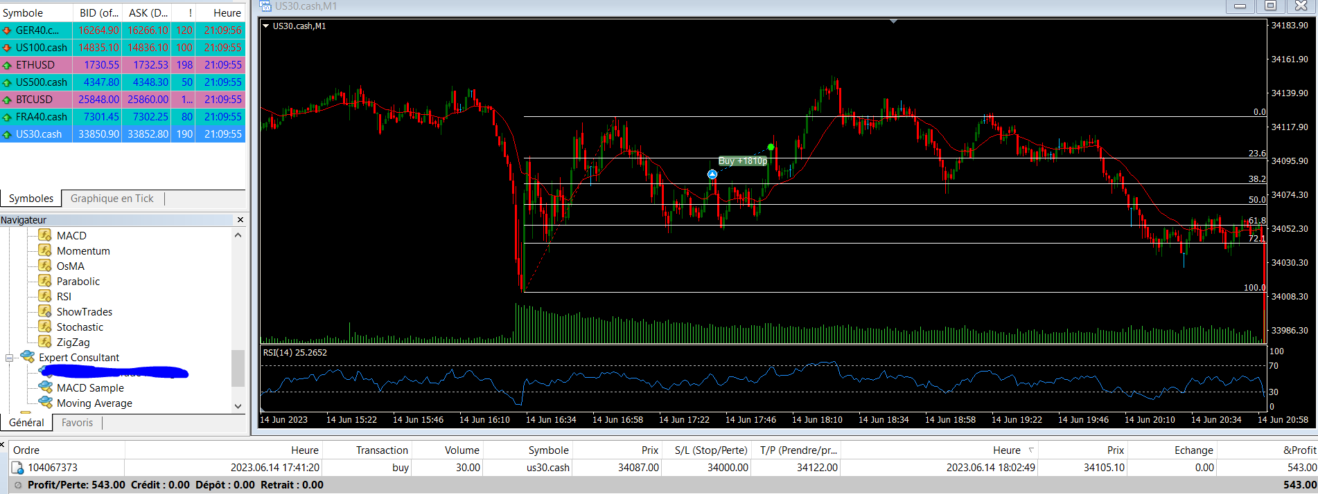Click BTCUSD bid price 25848.00

[98, 100]
